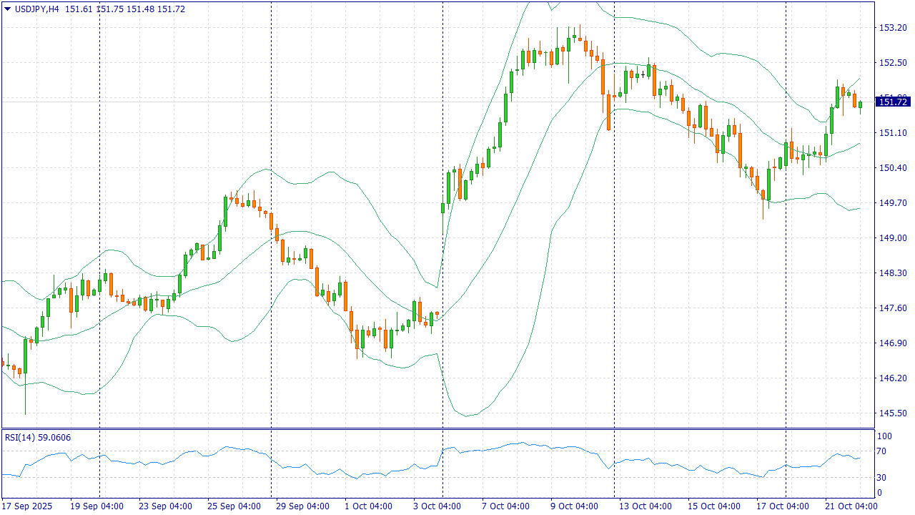915x515 pixels.
Task: Click the 147.60 price scale label
Action: tap(893, 308)
